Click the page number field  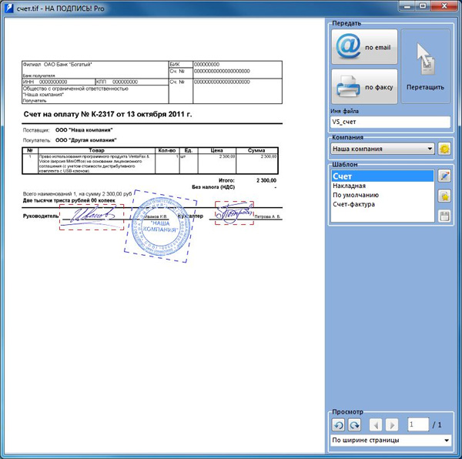click(x=418, y=424)
